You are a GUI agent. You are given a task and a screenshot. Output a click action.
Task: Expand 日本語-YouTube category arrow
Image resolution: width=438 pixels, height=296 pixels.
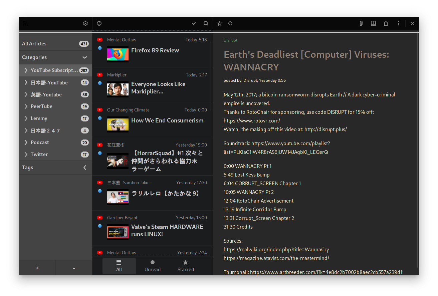(x=26, y=82)
